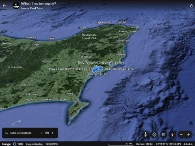Image resolution: width=195 pixels, height=146 pixels.
Task: Click the Mahia place label
Action: coord(76,102)
